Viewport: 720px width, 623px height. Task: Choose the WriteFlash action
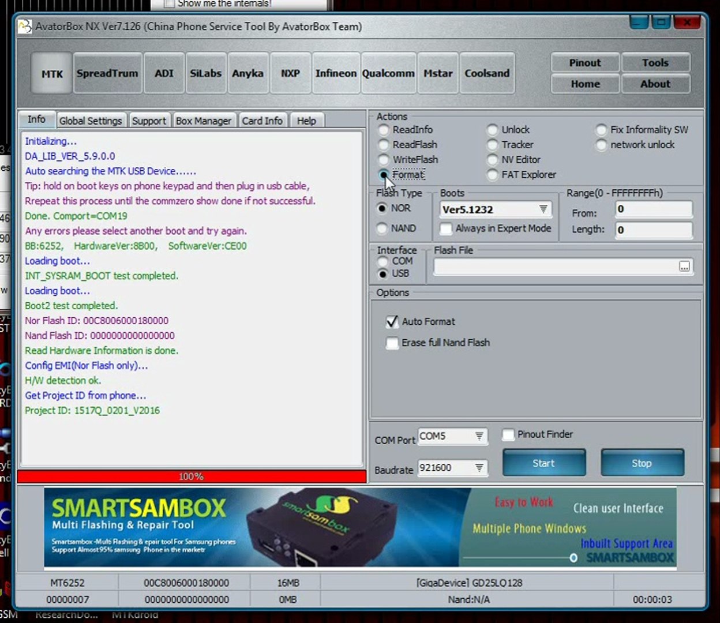(x=409, y=160)
